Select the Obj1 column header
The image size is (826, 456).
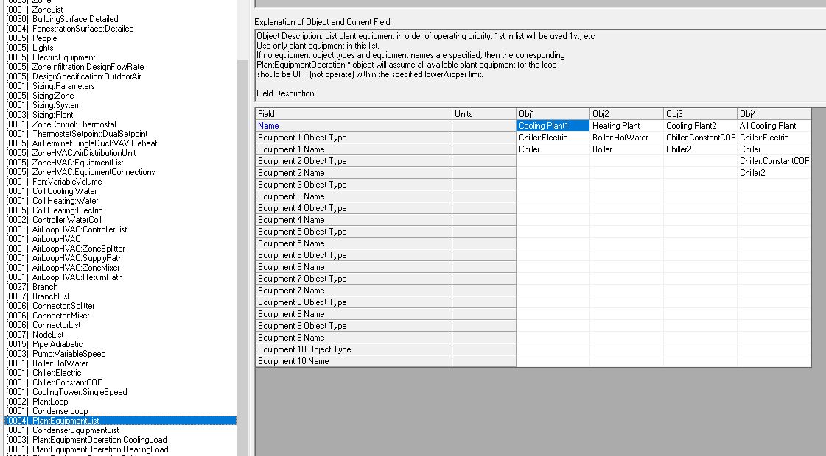pyautogui.click(x=553, y=114)
